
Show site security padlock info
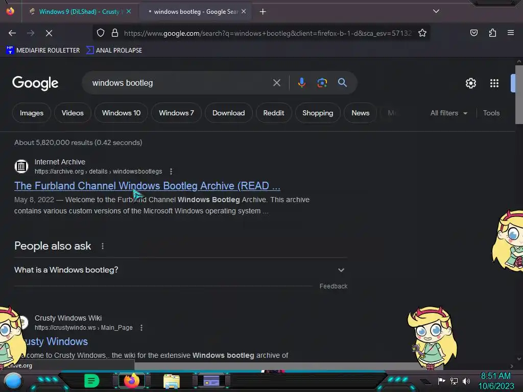(115, 33)
